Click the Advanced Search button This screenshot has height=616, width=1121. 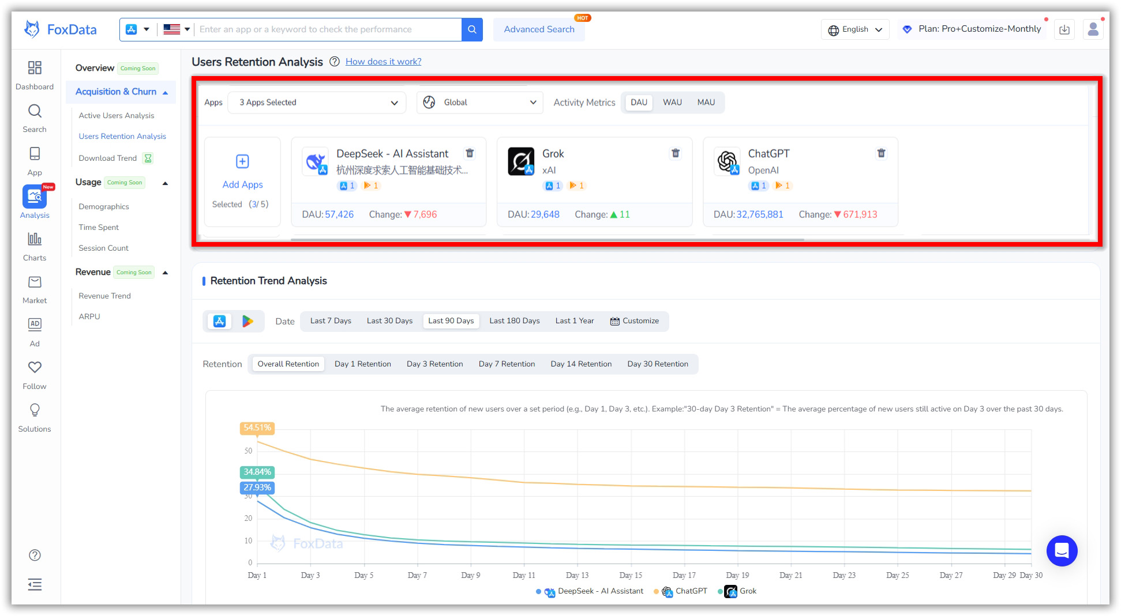click(x=539, y=29)
